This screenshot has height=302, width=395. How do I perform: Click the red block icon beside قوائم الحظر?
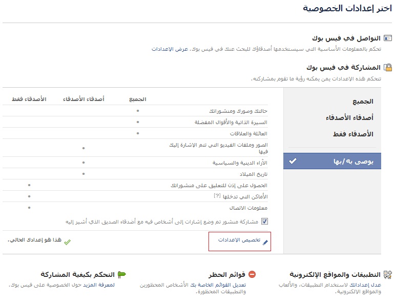(252, 274)
